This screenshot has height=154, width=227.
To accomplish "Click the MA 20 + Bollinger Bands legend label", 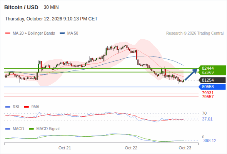I will pos(34,33).
